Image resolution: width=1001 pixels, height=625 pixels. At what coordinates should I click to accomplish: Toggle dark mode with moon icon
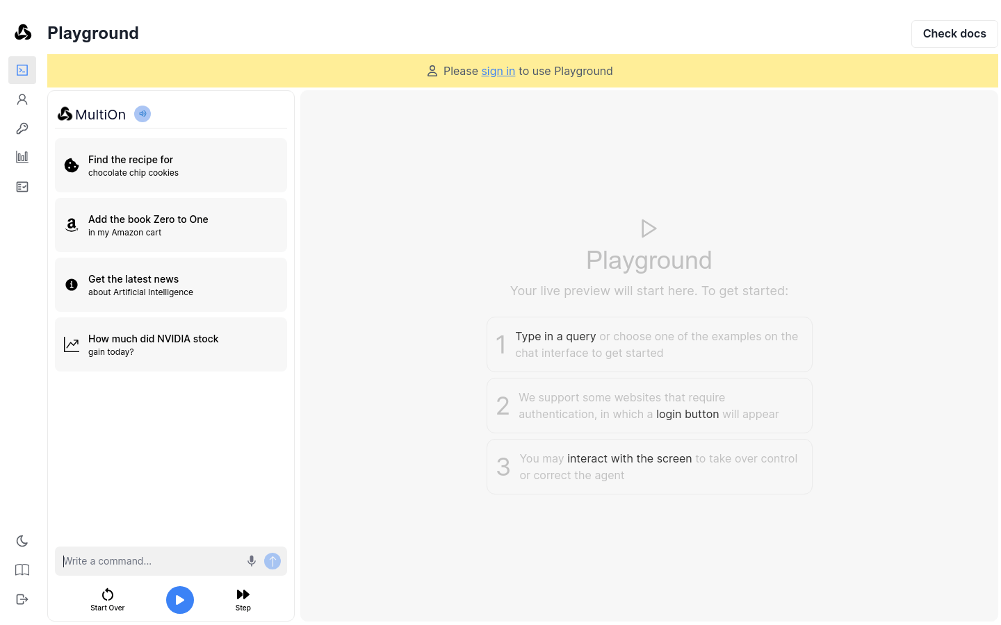tap(22, 541)
